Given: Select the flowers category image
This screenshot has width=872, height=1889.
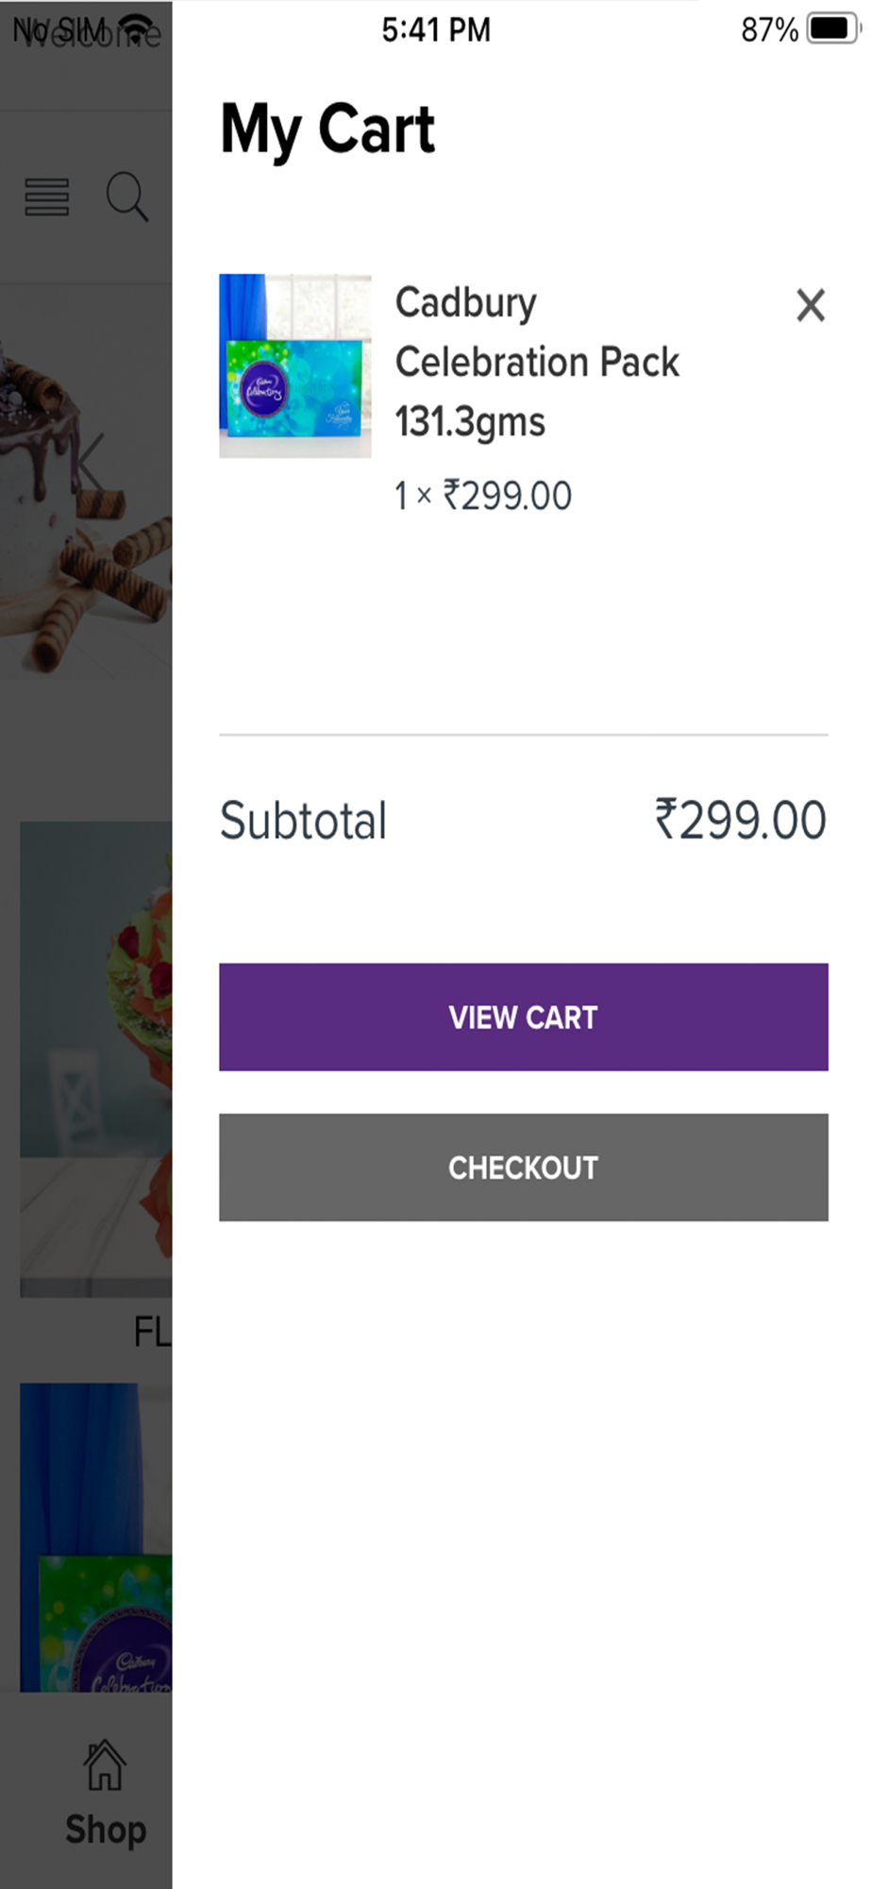Looking at the screenshot, I should (96, 1058).
